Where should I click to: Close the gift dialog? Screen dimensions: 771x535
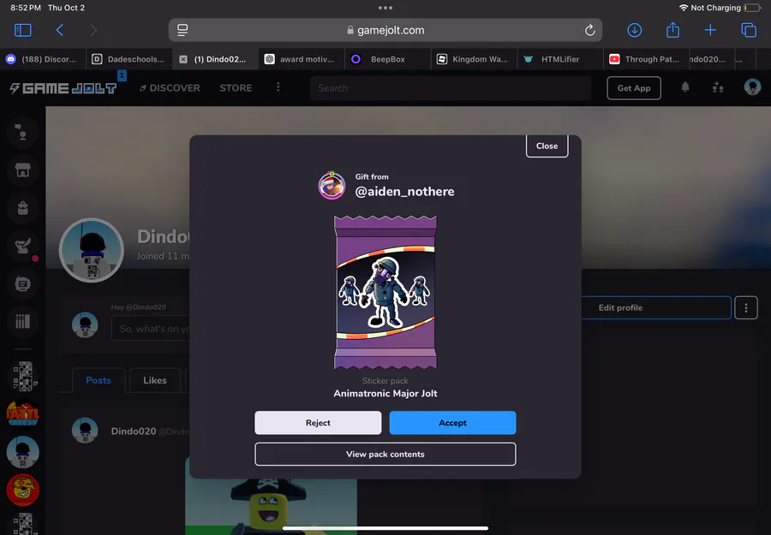point(547,146)
